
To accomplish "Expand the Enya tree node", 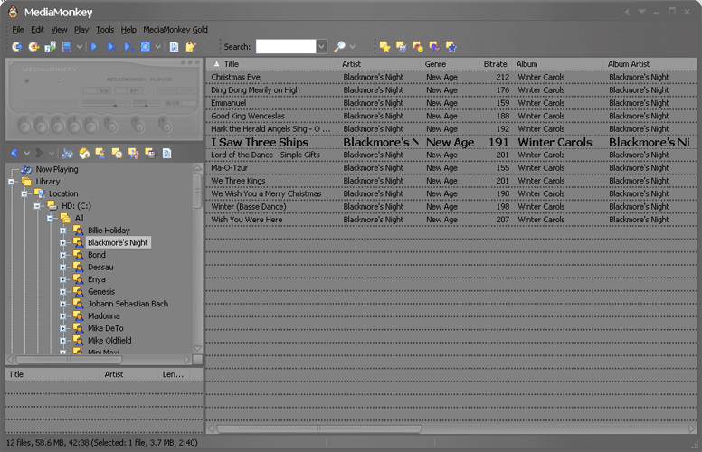I will (63, 279).
